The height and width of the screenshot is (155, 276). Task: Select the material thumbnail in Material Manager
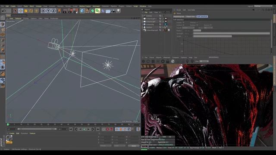click(9, 139)
